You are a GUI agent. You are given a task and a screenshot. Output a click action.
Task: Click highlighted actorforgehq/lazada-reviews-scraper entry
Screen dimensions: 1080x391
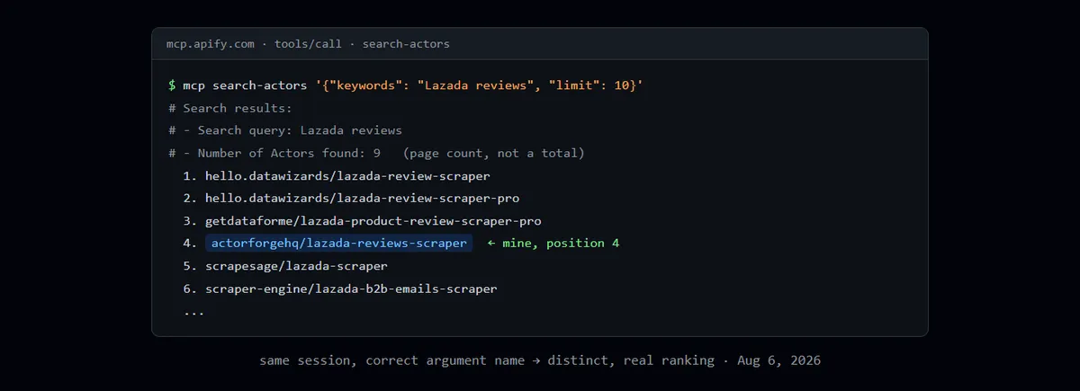click(339, 244)
